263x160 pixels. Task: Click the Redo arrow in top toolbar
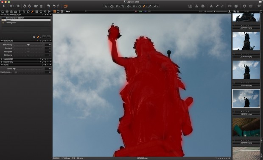tap(58, 6)
